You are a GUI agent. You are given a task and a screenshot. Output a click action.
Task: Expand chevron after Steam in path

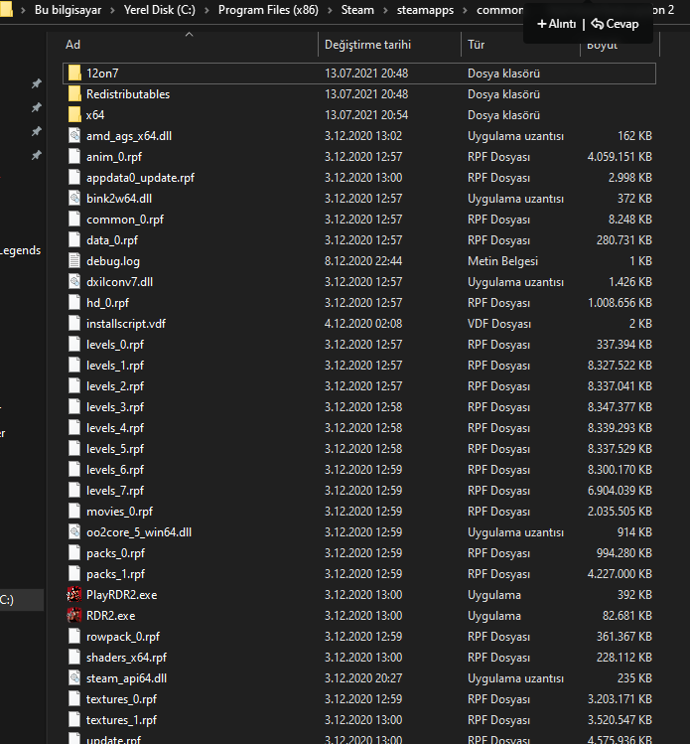click(385, 10)
